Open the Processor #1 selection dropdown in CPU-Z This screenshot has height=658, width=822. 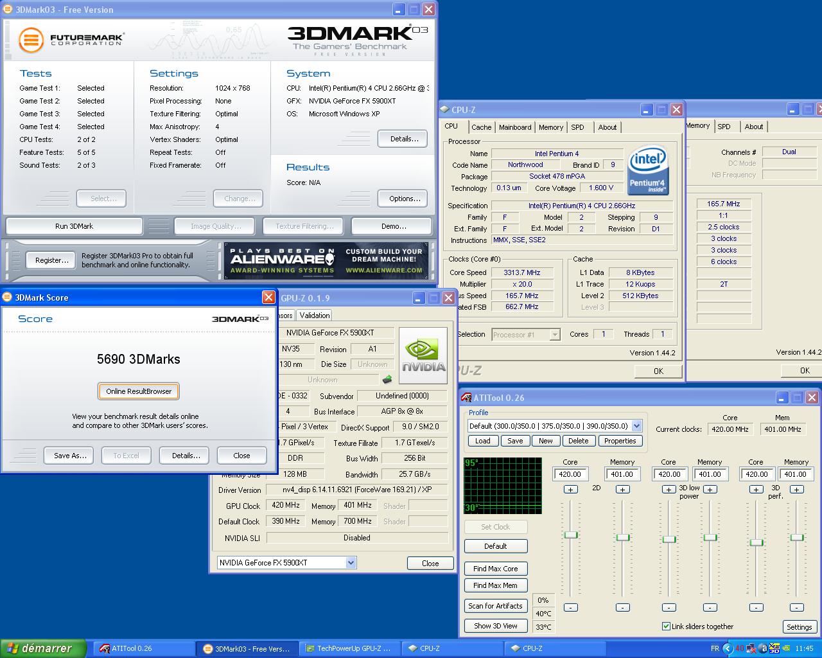click(x=555, y=334)
